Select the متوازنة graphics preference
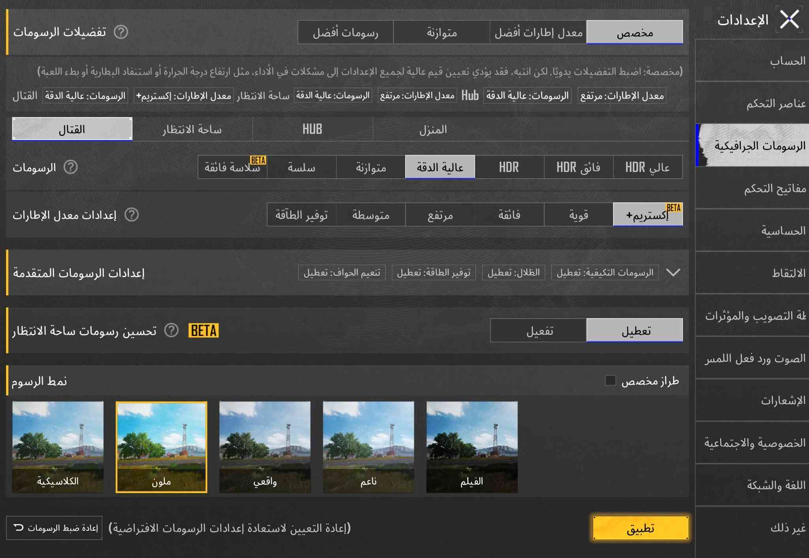The width and height of the screenshot is (809, 558). [442, 32]
